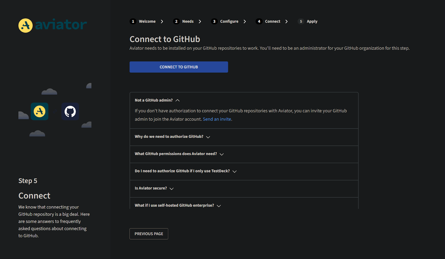
Task: Click the Aviator logo in the sidebar
Action: pyautogui.click(x=53, y=25)
